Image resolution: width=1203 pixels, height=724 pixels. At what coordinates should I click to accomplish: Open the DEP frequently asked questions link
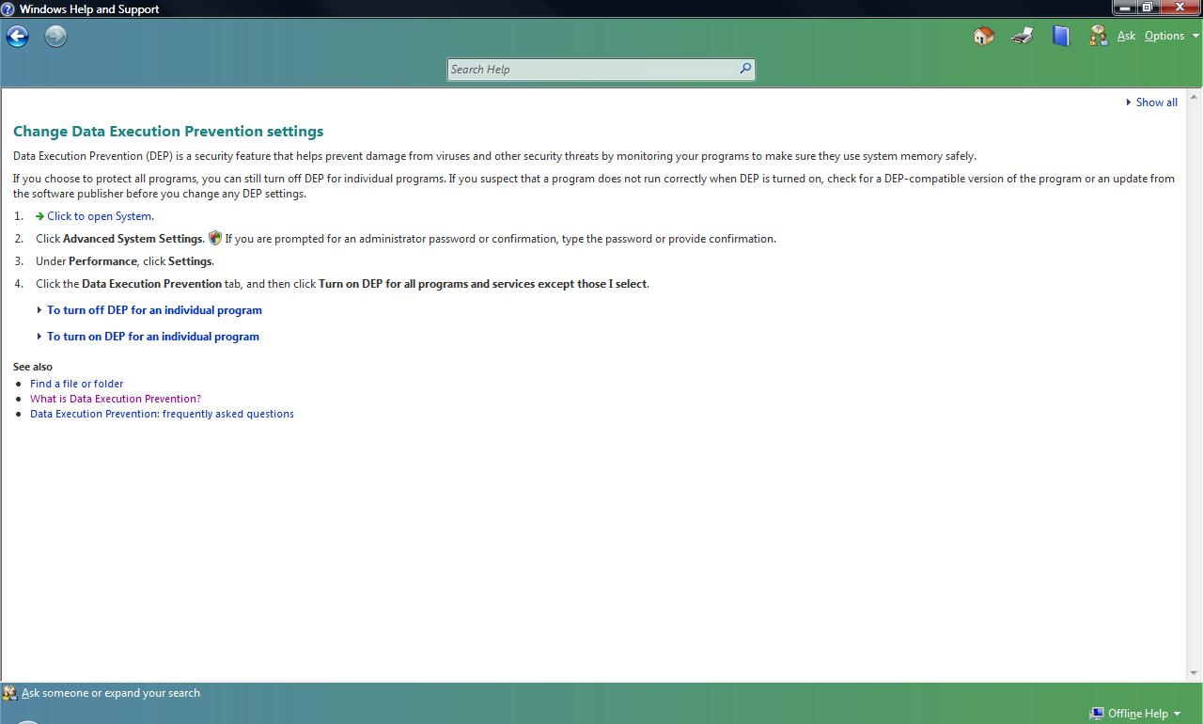click(162, 414)
